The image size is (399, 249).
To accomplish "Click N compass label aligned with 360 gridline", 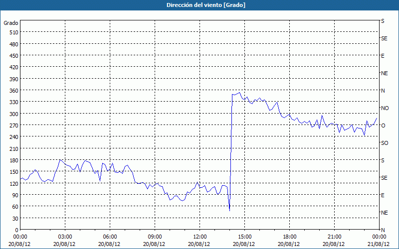I will (x=383, y=91).
